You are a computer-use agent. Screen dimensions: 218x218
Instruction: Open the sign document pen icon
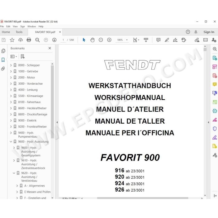tap(175, 40)
